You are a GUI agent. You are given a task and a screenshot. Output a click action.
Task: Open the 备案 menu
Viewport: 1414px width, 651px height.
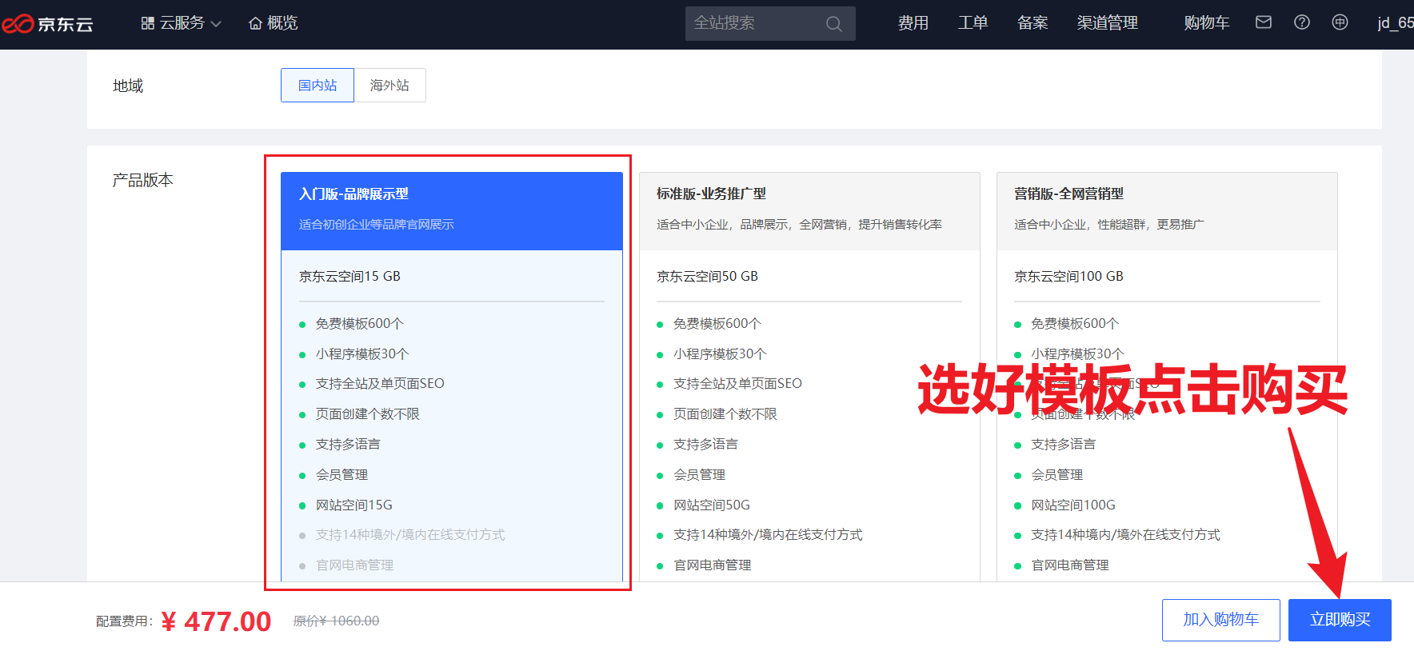tap(1033, 23)
